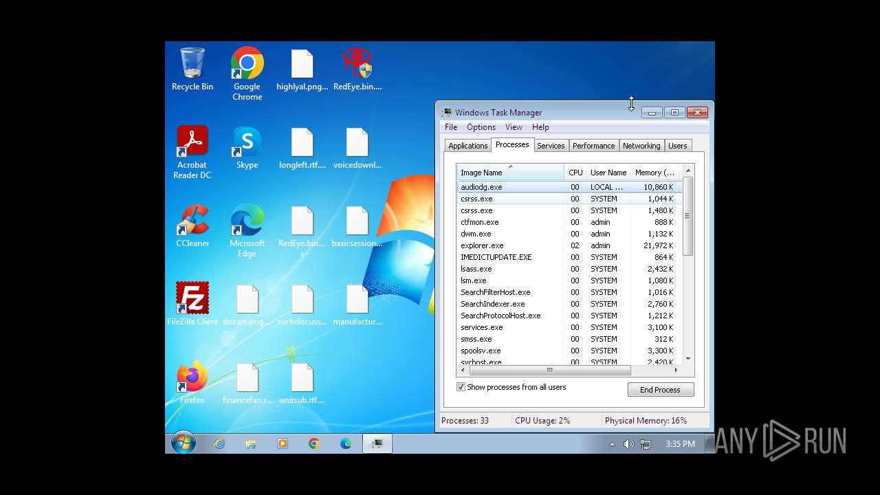
Task: Click the Chrome taskbar icon
Action: 314,443
